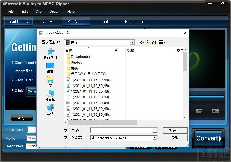The width and height of the screenshot is (231, 162).
Task: Open the All Supported Formats combo box
Action: (x=123, y=138)
